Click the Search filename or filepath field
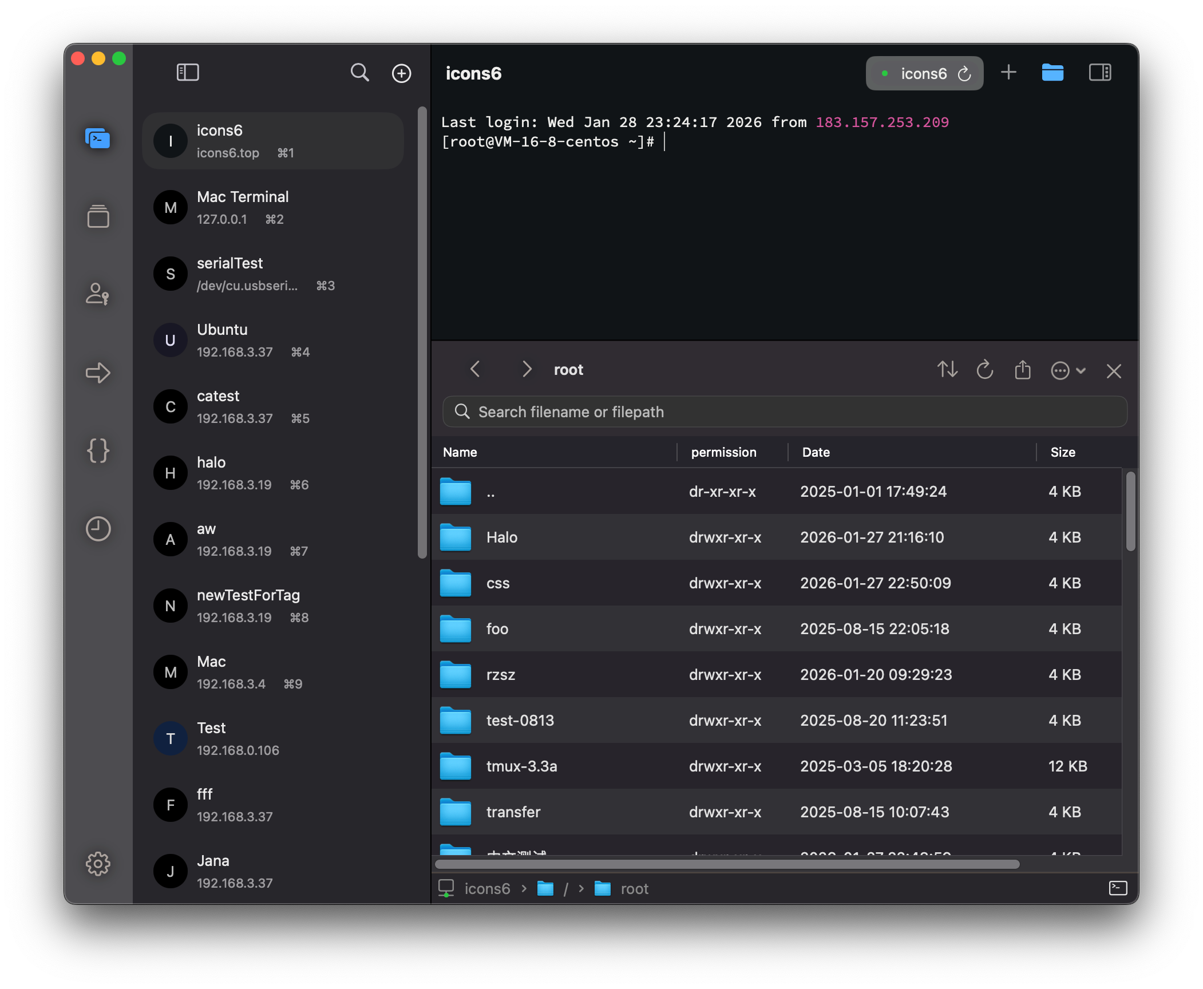The width and height of the screenshot is (1203, 989). pos(785,412)
